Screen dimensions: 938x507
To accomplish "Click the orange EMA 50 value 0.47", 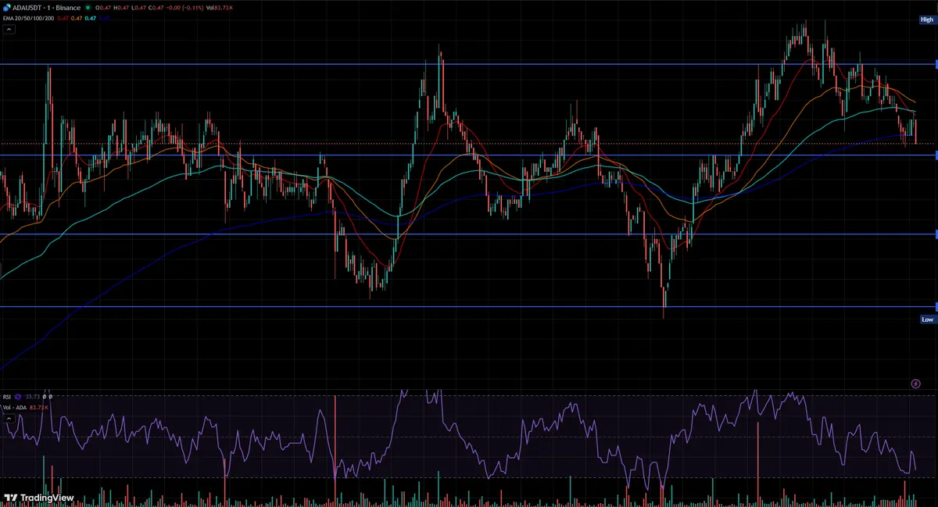I will click(x=77, y=18).
